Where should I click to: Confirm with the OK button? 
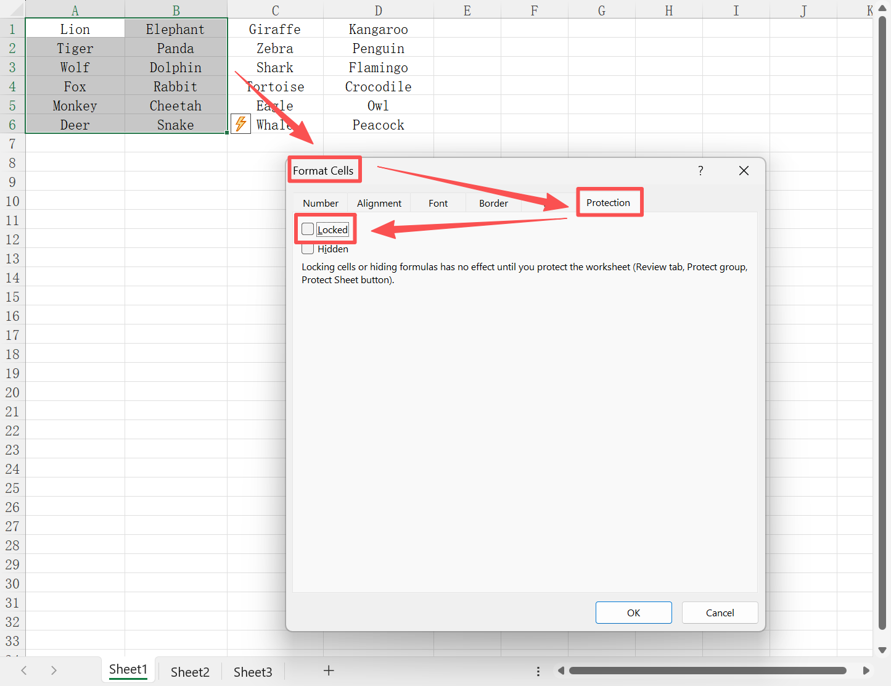(634, 613)
